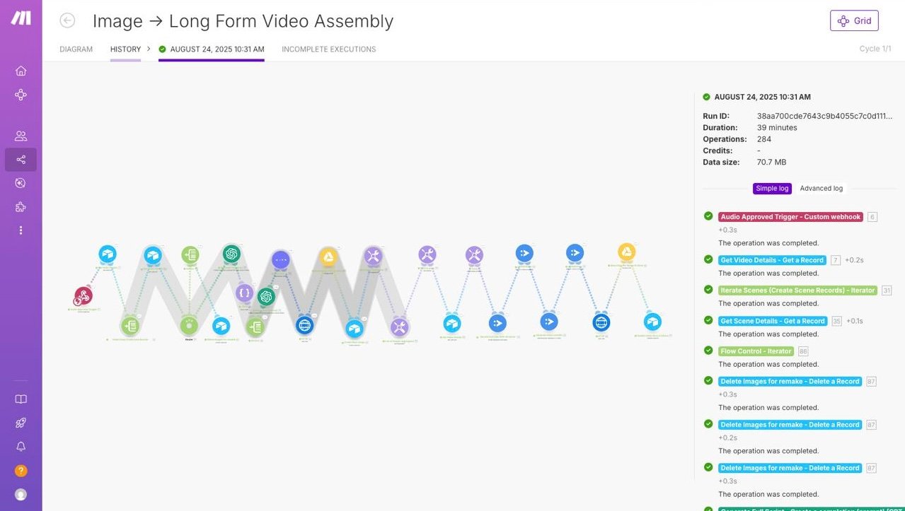This screenshot has height=511, width=905.
Task: Click the orange help question mark icon
Action: point(21,471)
